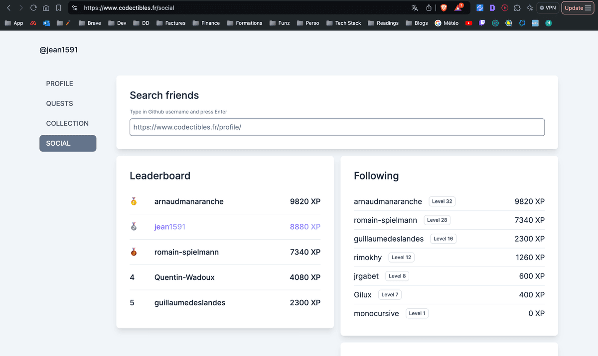The image size is (598, 356).
Task: Click the Météo bookmark with Google icon
Action: tap(447, 23)
